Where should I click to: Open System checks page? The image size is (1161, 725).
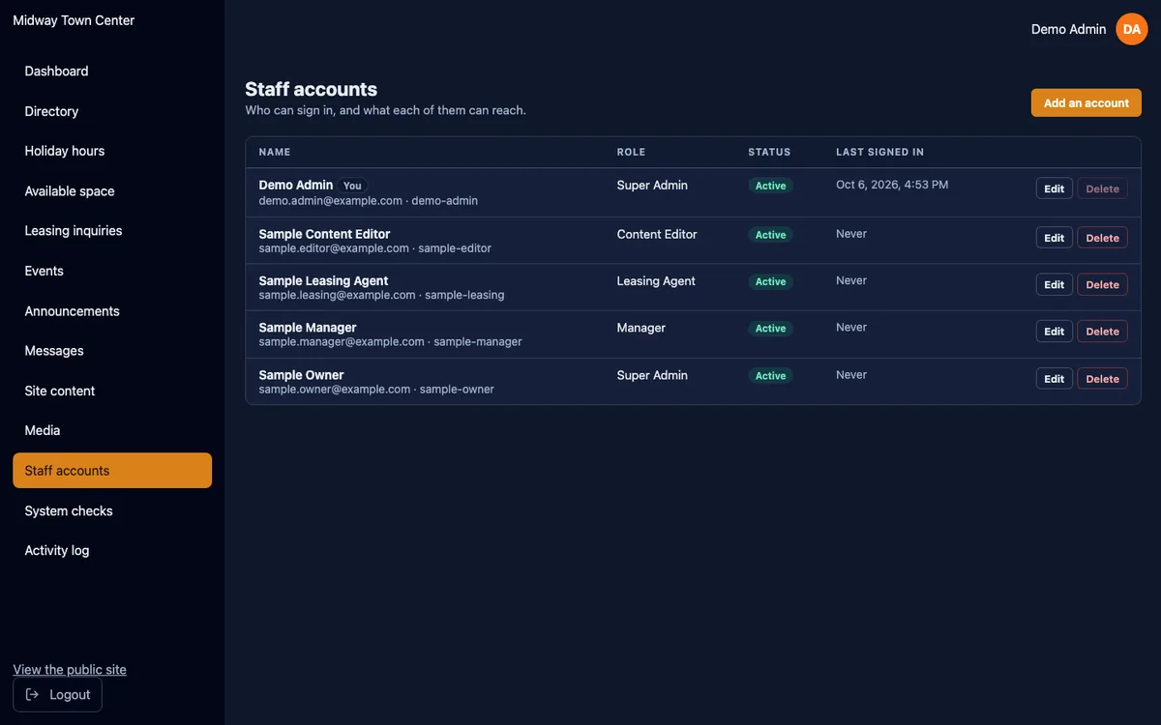pos(112,510)
